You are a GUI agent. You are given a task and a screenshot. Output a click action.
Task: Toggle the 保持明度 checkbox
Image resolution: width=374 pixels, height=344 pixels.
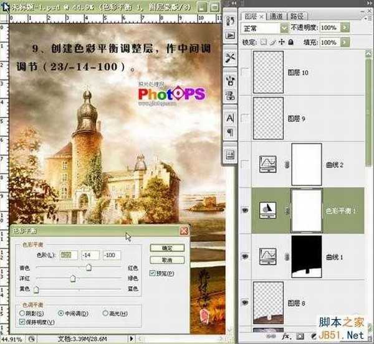pos(24,322)
